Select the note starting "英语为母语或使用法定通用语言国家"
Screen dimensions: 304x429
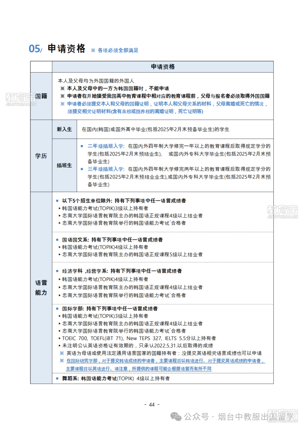pos(164,353)
